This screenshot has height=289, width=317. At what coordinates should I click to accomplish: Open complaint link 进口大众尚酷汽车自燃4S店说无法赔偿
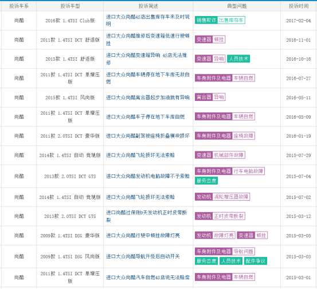(x=148, y=278)
